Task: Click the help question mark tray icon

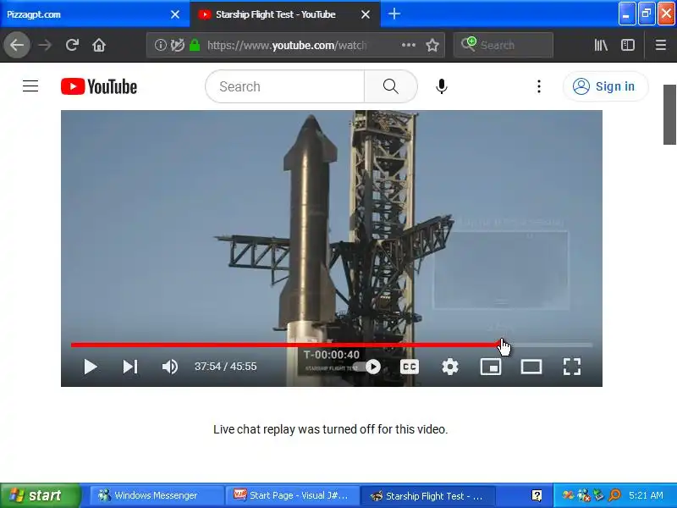Action: pyautogui.click(x=537, y=495)
